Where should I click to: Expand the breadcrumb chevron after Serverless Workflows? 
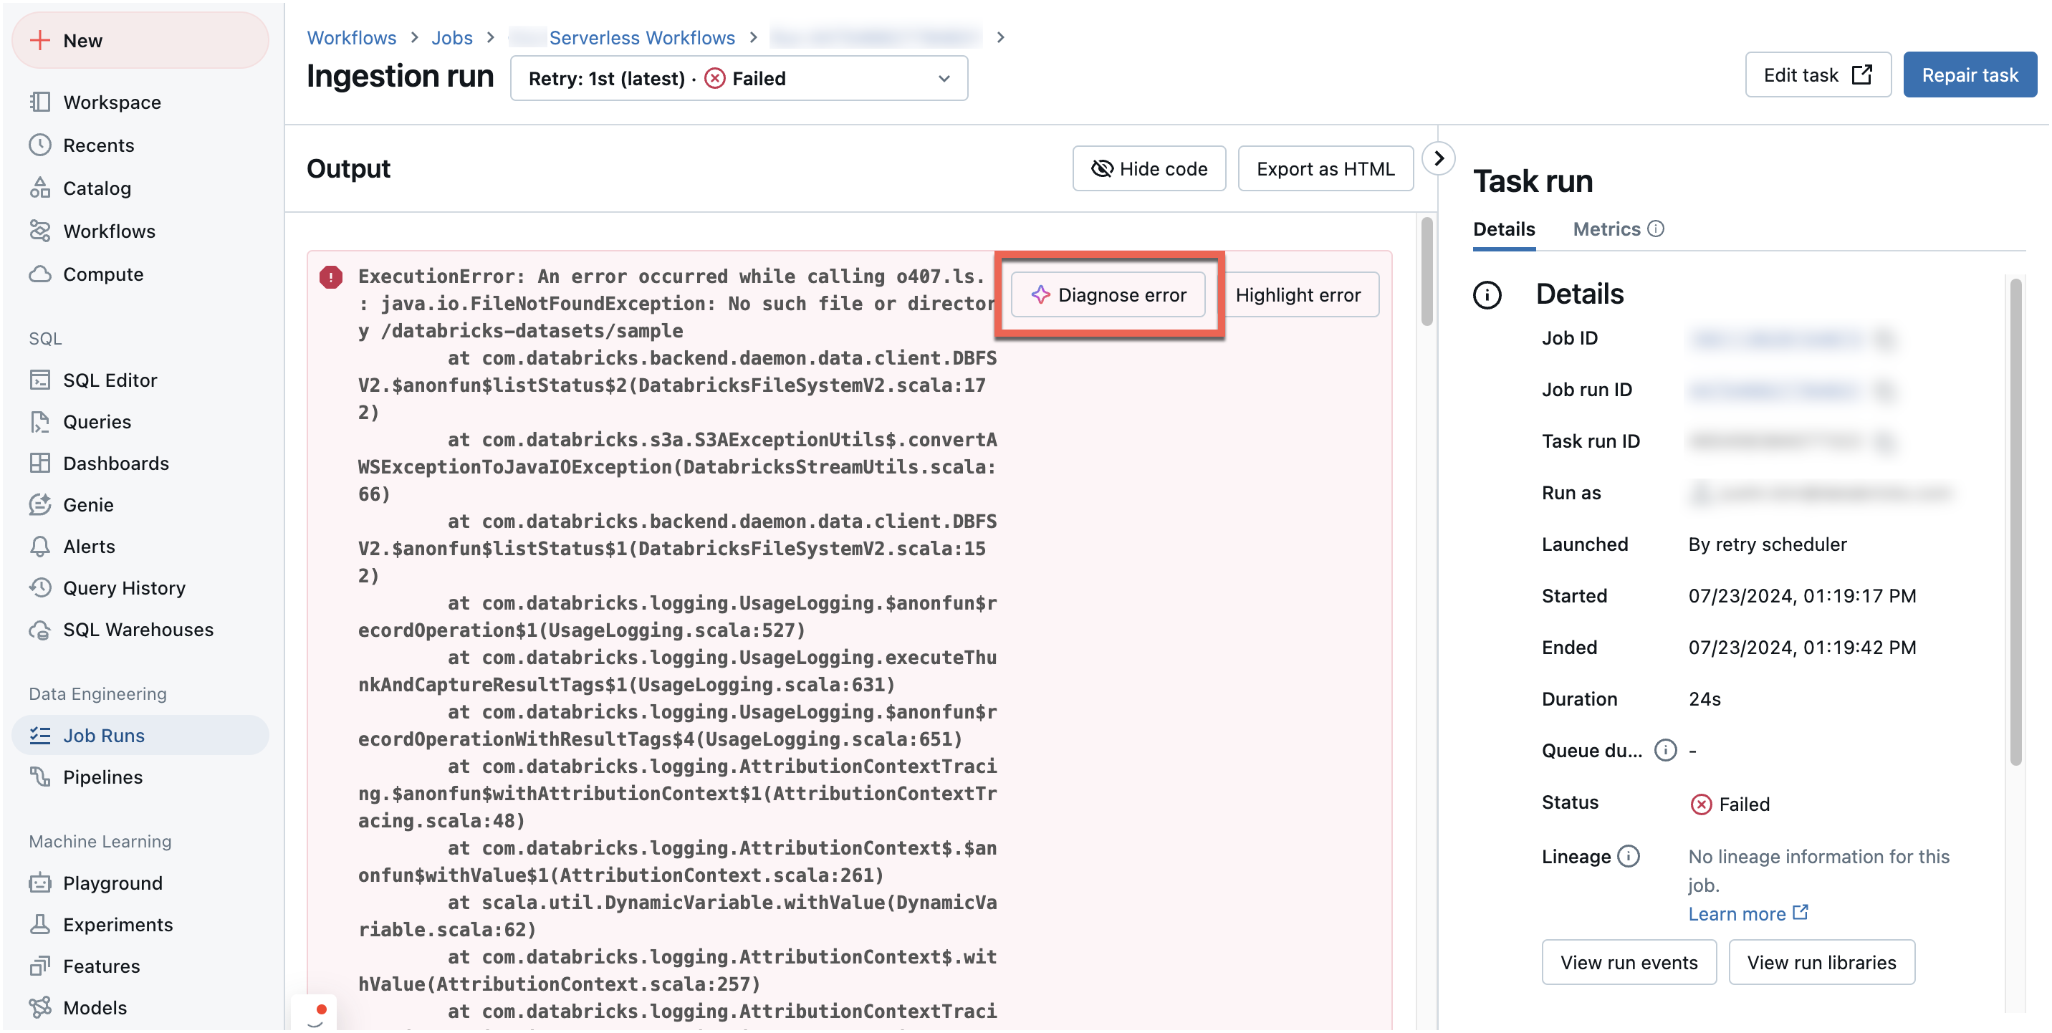753,36
